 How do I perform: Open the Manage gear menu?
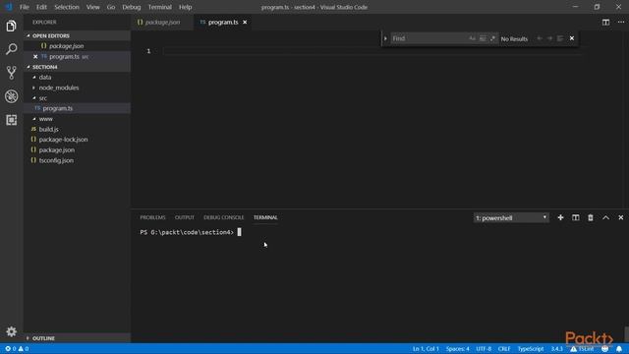coord(11,331)
